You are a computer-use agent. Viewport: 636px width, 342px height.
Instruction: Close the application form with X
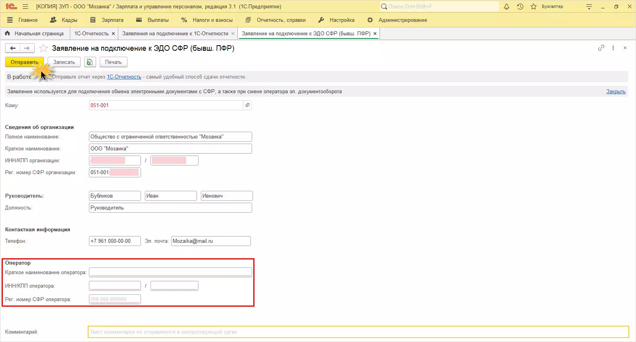coord(625,48)
